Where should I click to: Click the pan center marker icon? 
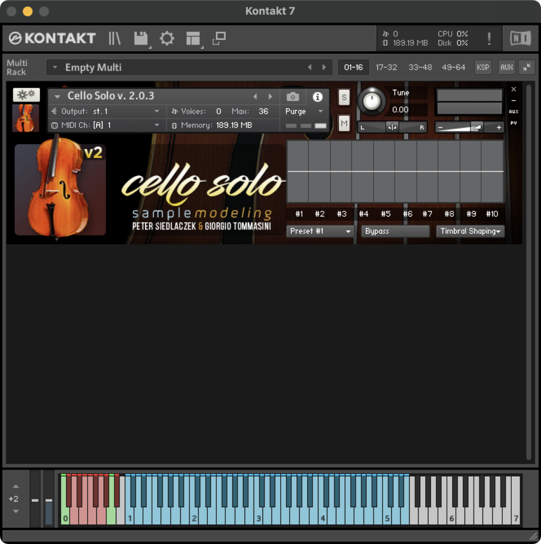392,127
